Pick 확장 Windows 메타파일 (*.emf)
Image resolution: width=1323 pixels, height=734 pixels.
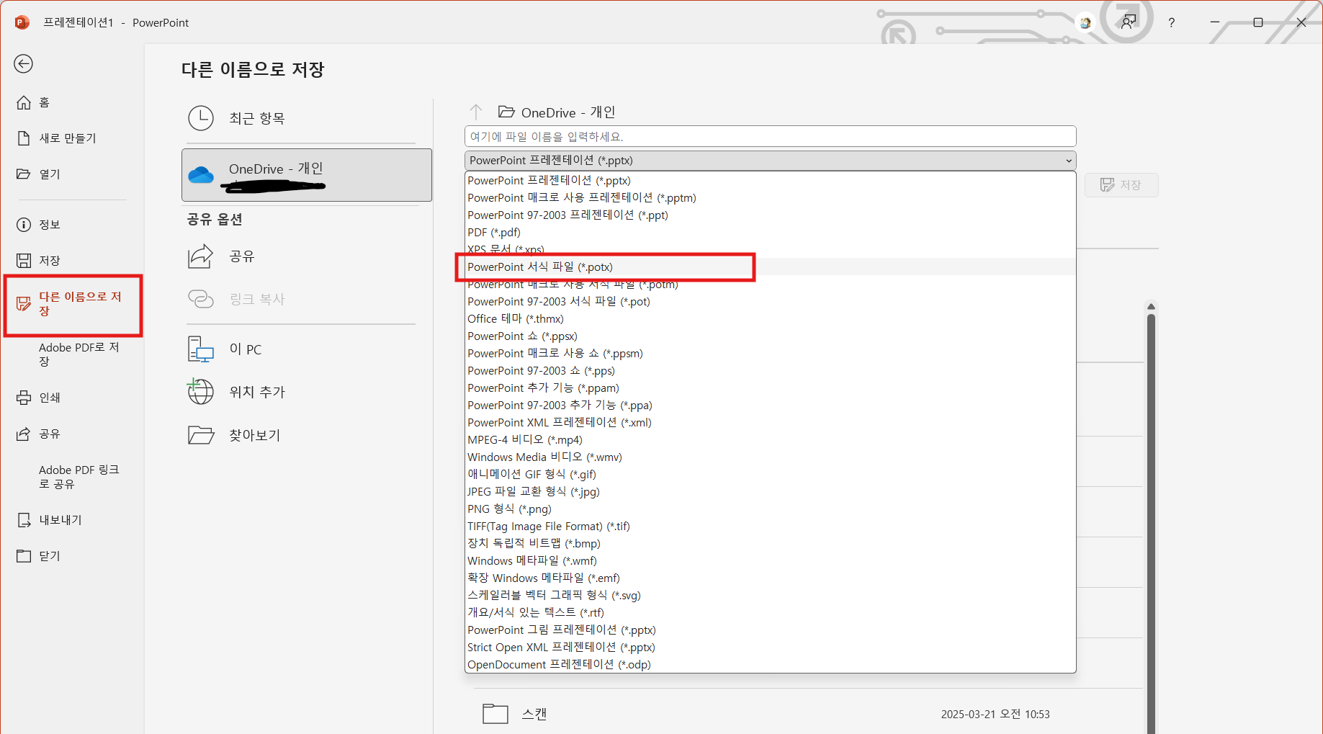(771, 578)
